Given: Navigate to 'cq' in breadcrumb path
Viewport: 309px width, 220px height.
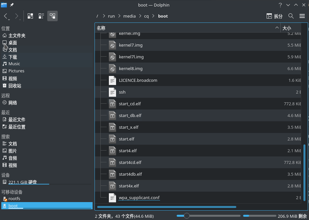Looking at the screenshot, I should [x=146, y=16].
